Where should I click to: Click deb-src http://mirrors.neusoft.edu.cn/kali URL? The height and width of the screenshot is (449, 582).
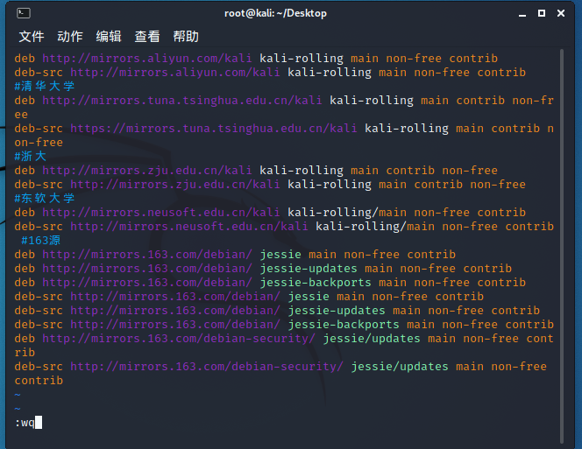[x=189, y=227]
